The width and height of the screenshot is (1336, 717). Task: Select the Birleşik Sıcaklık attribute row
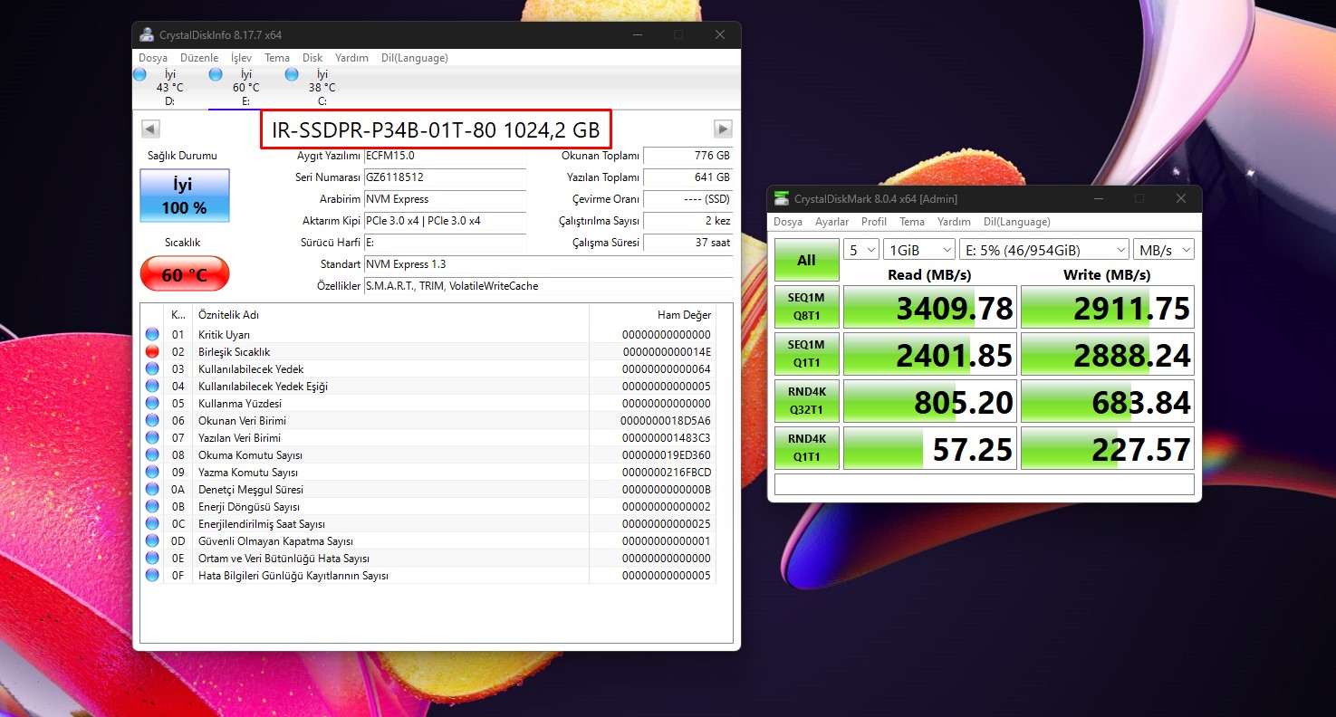(x=428, y=352)
